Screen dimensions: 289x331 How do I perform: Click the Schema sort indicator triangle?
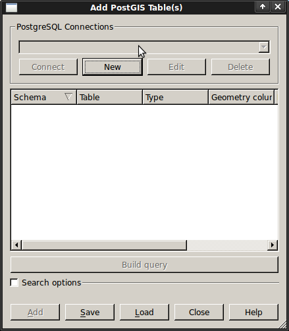tap(68, 96)
